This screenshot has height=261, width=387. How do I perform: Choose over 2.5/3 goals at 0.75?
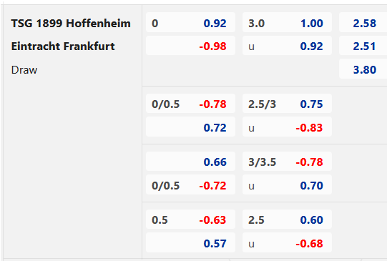[x=287, y=104]
